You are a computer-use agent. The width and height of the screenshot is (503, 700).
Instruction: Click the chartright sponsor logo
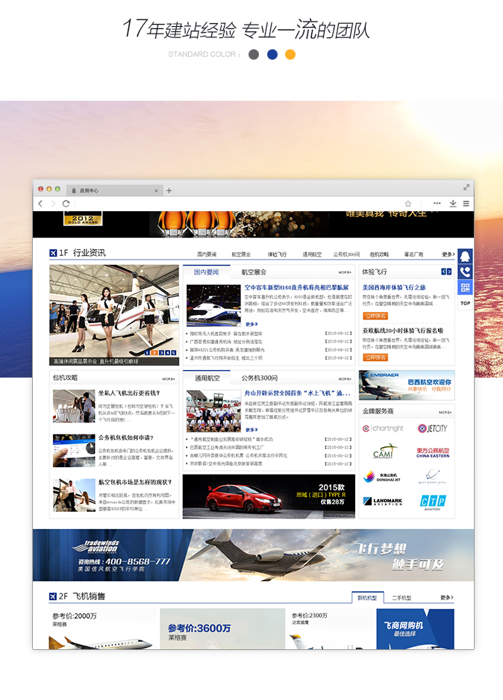[383, 428]
